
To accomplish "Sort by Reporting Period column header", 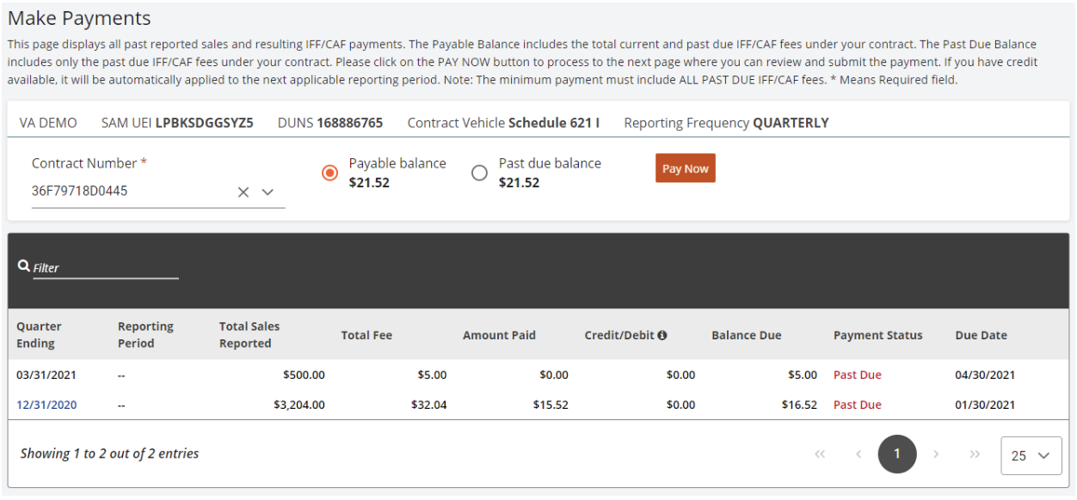I will 145,335.
